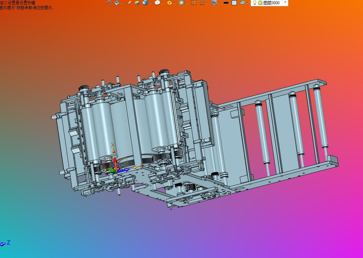
Task: Open the 图层0000 layer dropdown
Action: (x=285, y=3)
